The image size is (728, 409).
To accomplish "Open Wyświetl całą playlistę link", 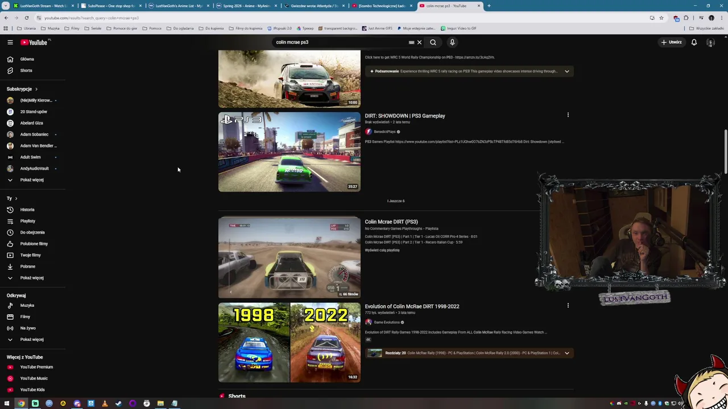I will pyautogui.click(x=382, y=251).
